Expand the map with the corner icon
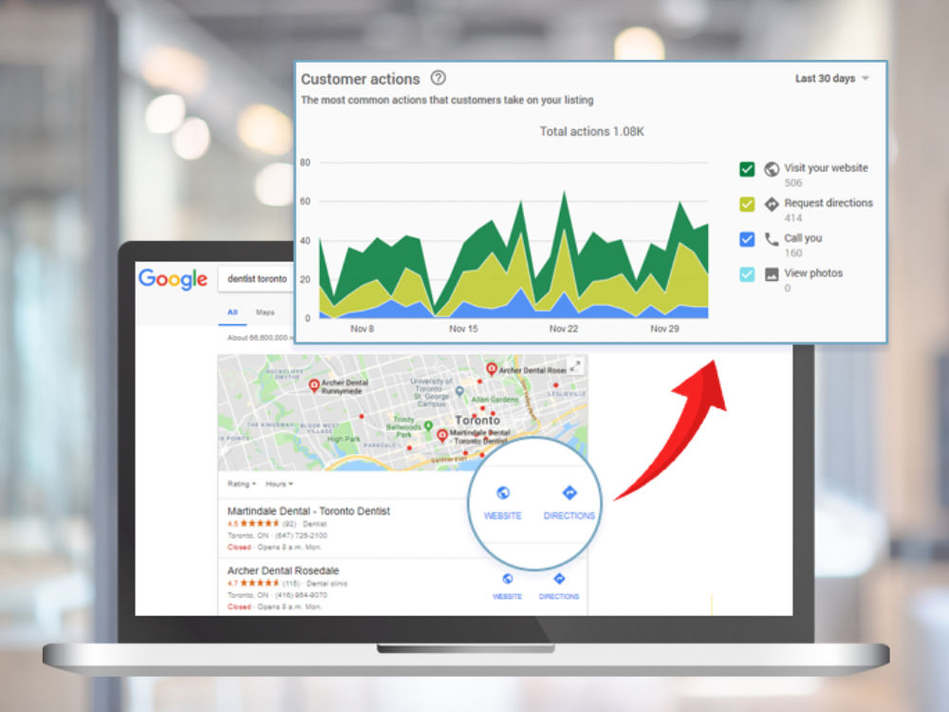The width and height of the screenshot is (949, 712). [576, 365]
